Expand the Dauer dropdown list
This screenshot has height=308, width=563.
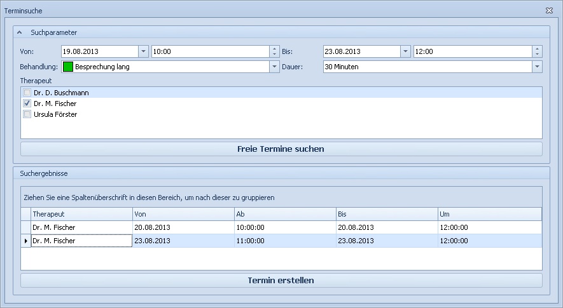coord(537,67)
